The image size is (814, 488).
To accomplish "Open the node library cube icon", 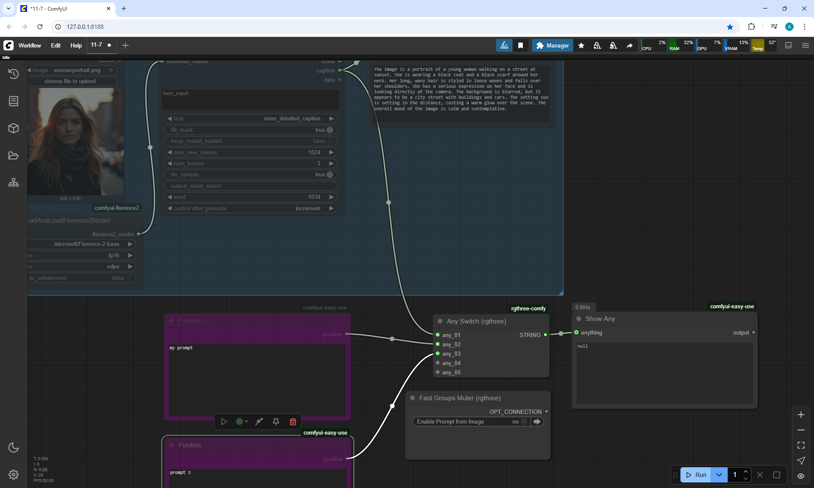I will click(x=14, y=128).
